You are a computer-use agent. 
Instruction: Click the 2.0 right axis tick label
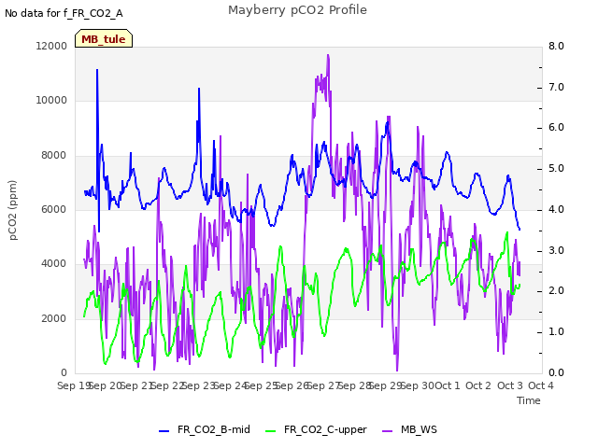(556, 291)
